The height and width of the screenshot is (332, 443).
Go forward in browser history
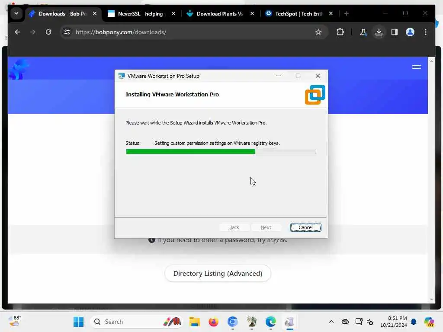[33, 32]
